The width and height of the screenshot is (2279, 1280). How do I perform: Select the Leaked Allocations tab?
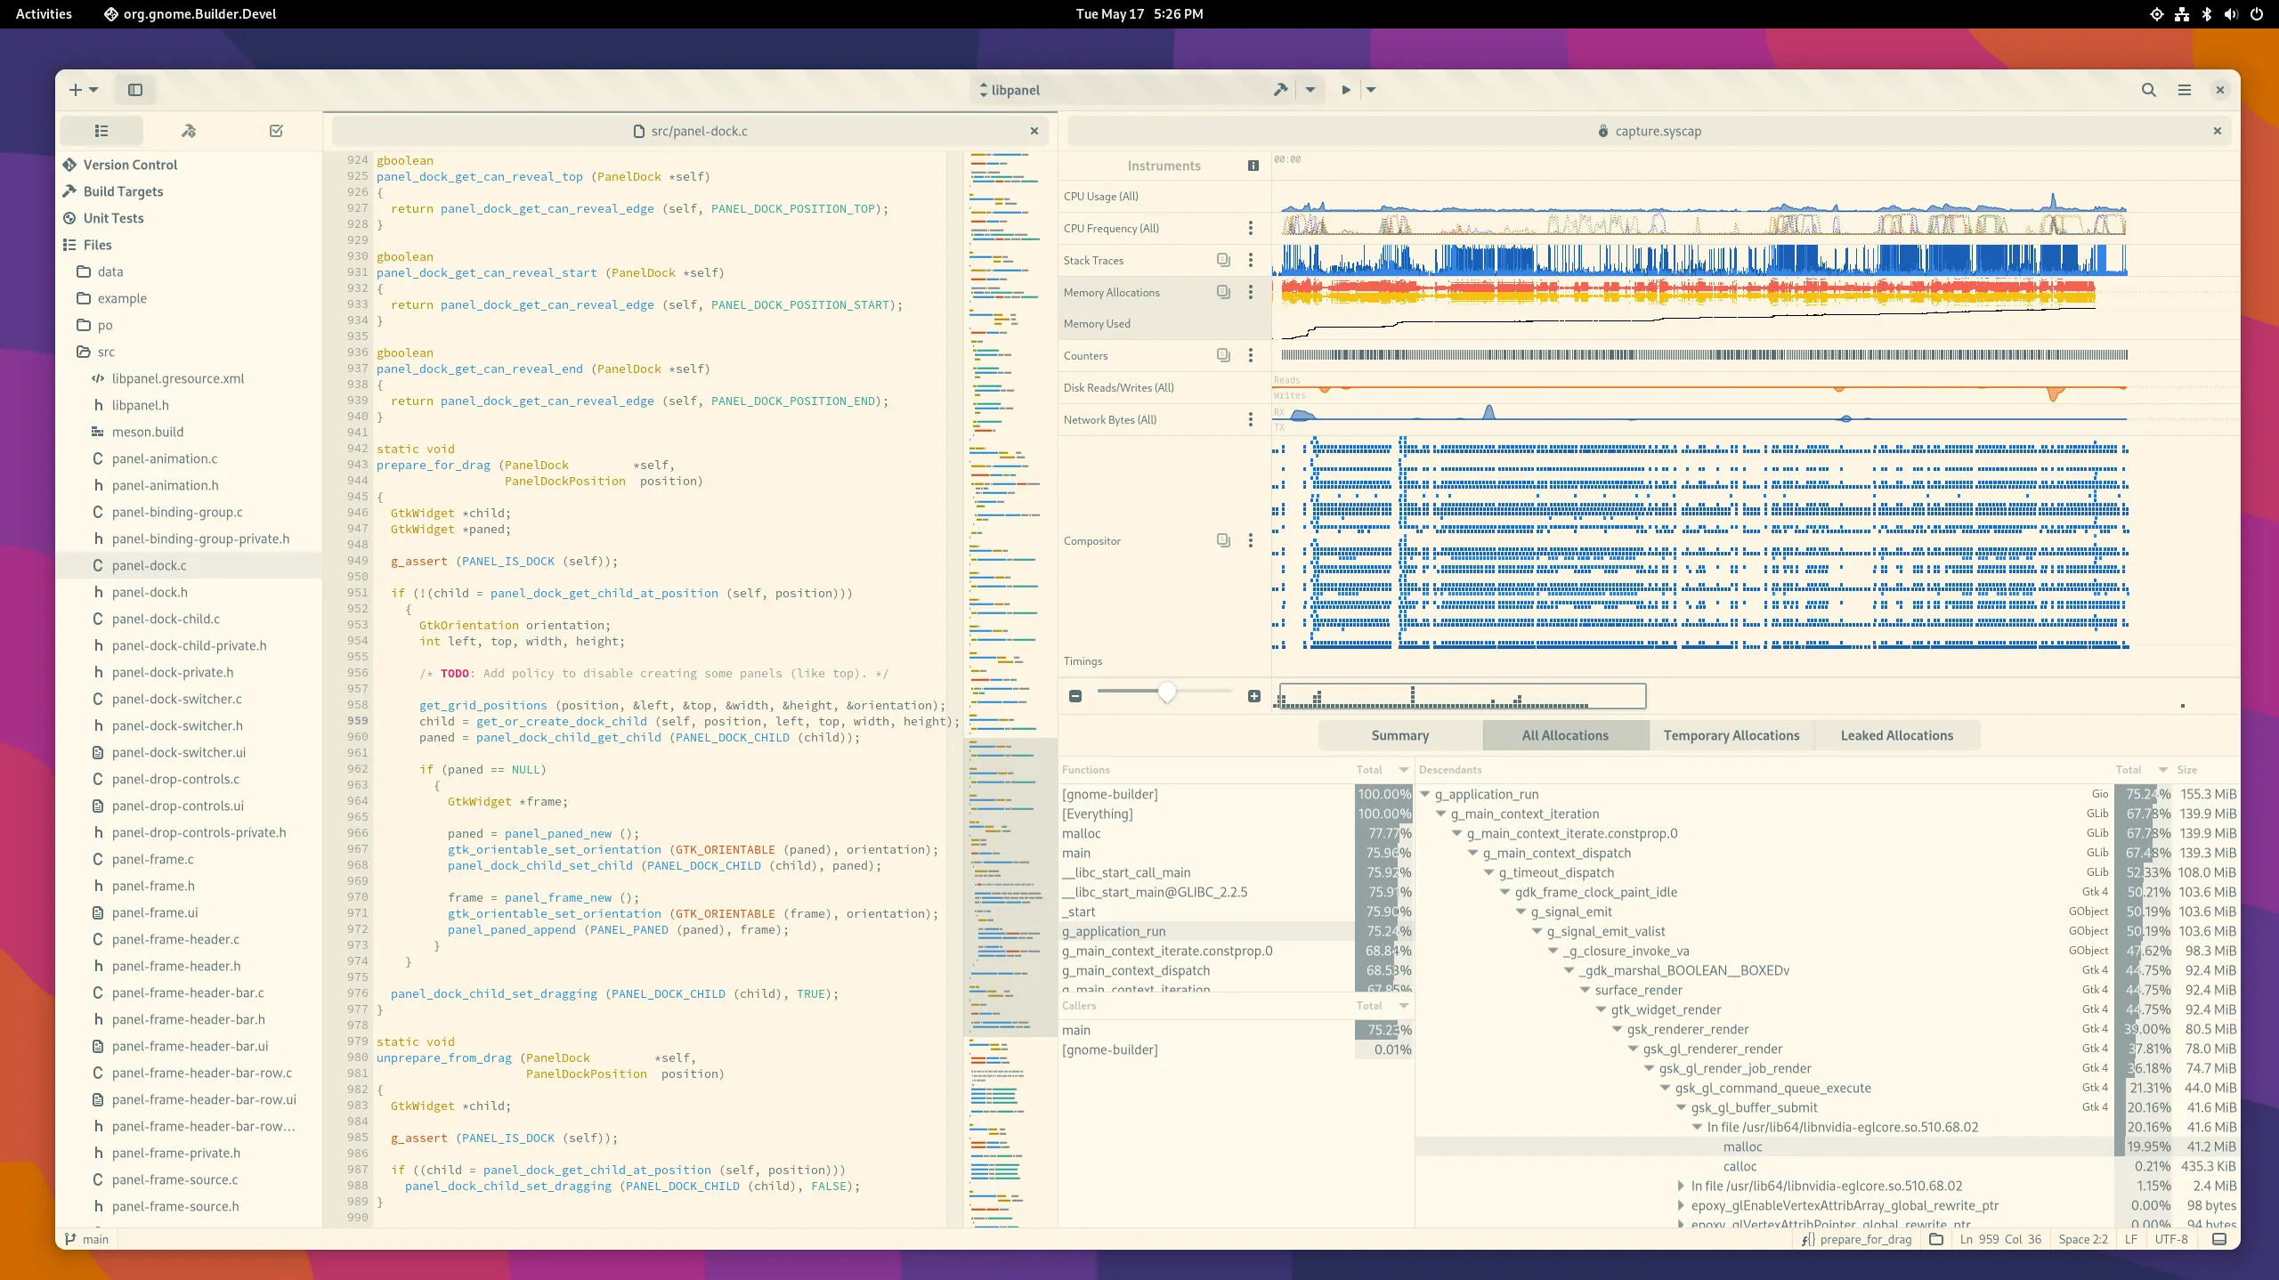pyautogui.click(x=1896, y=735)
